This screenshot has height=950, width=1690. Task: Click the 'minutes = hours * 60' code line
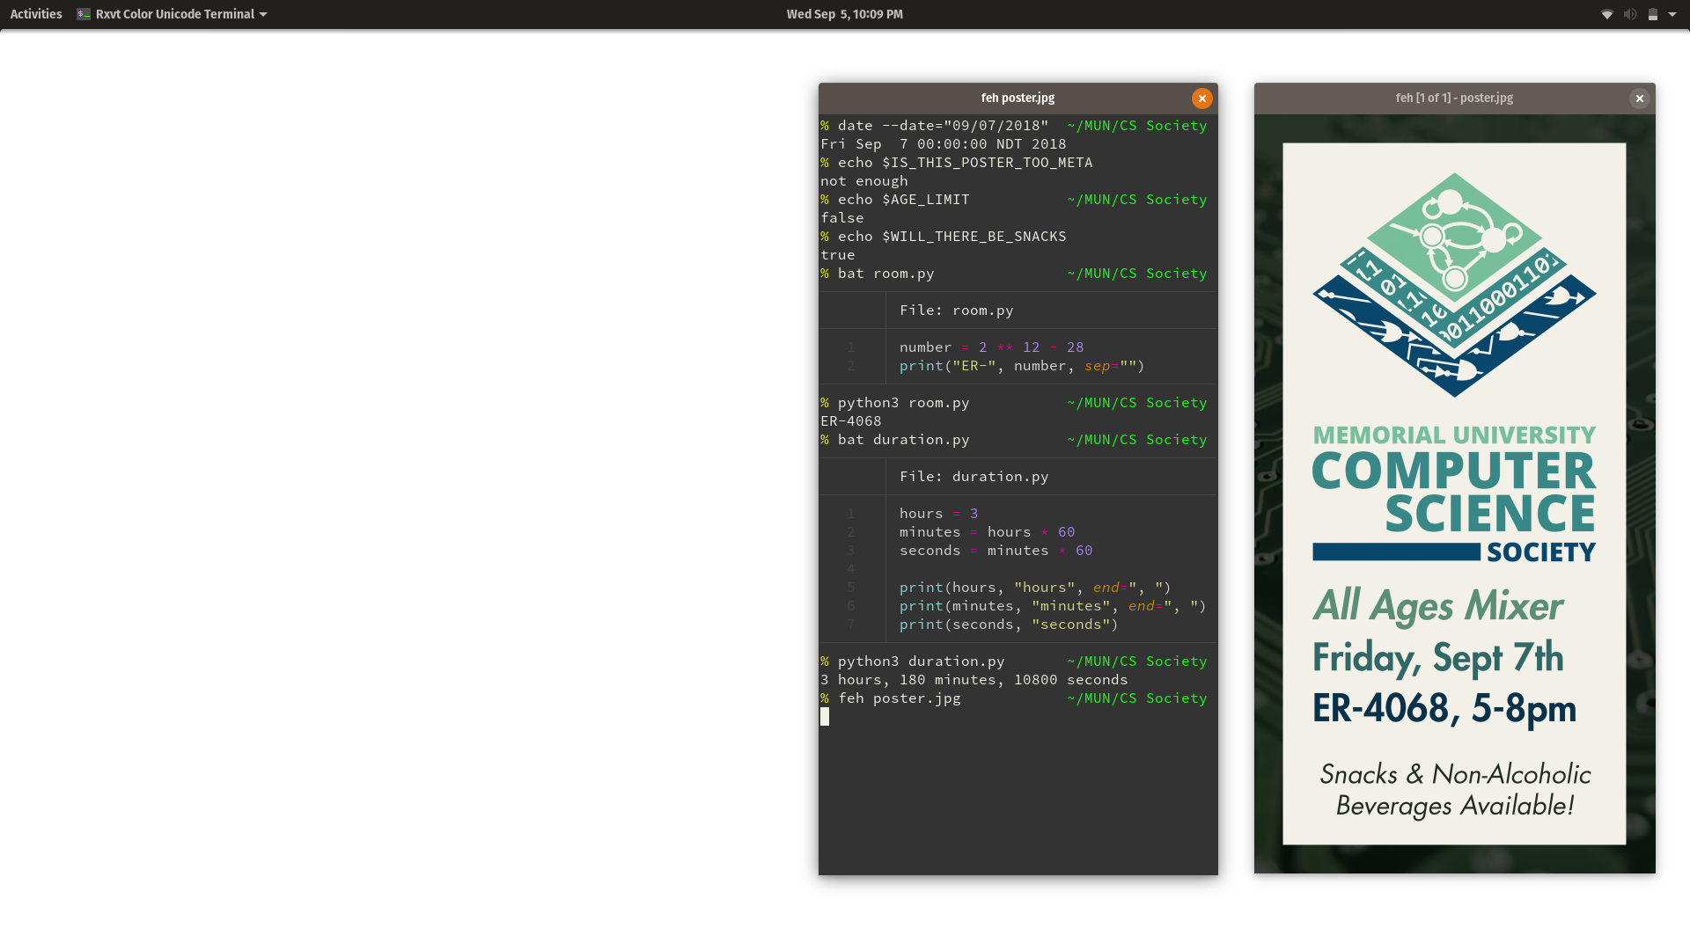pyautogui.click(x=987, y=532)
